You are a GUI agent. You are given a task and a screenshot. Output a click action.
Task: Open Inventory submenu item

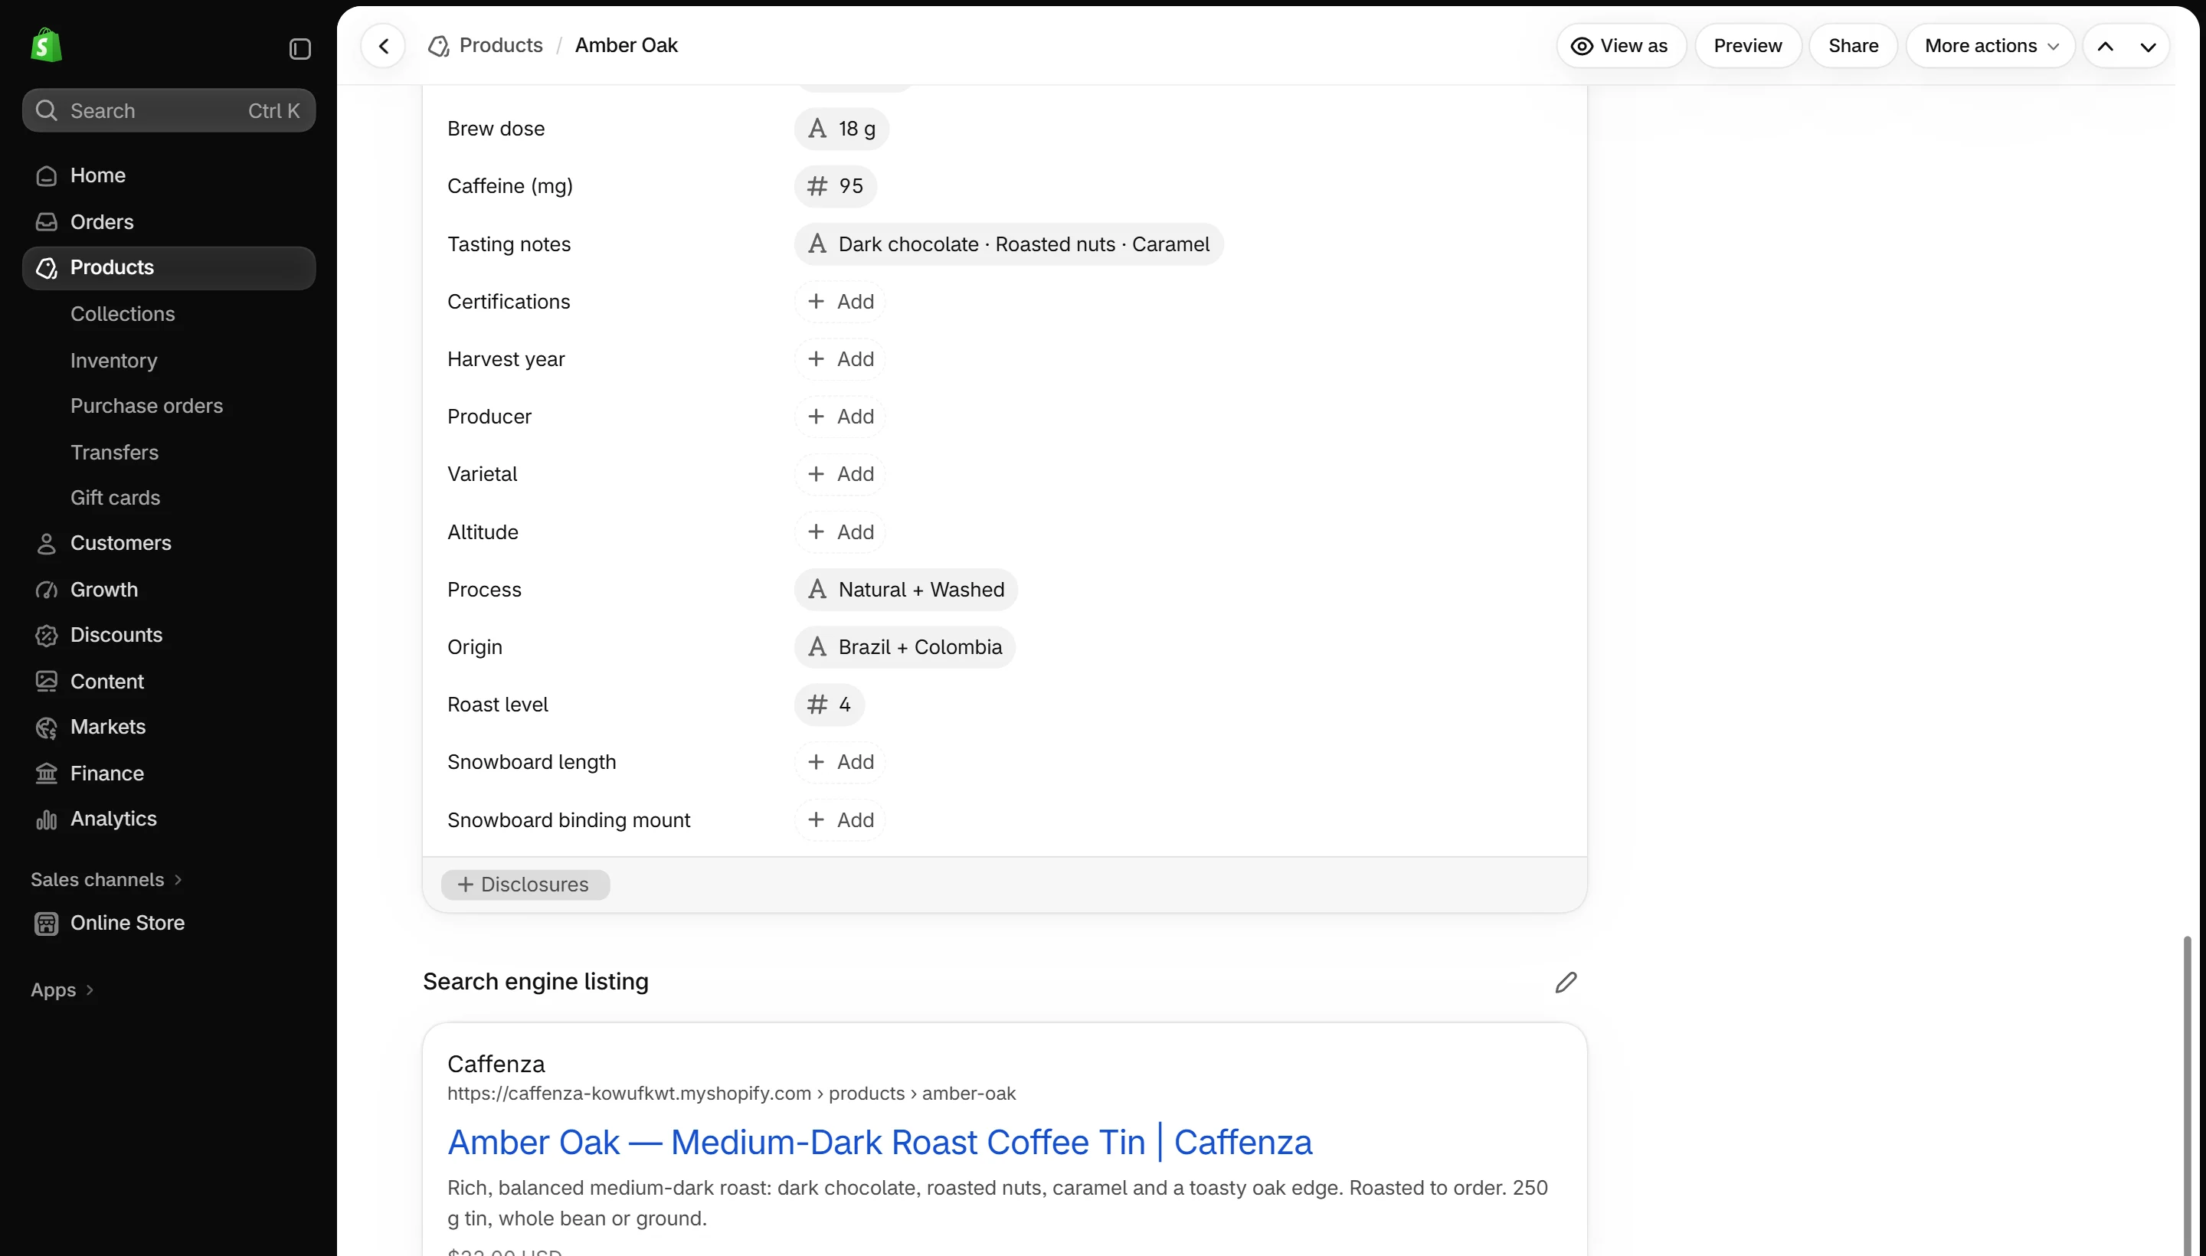click(114, 361)
